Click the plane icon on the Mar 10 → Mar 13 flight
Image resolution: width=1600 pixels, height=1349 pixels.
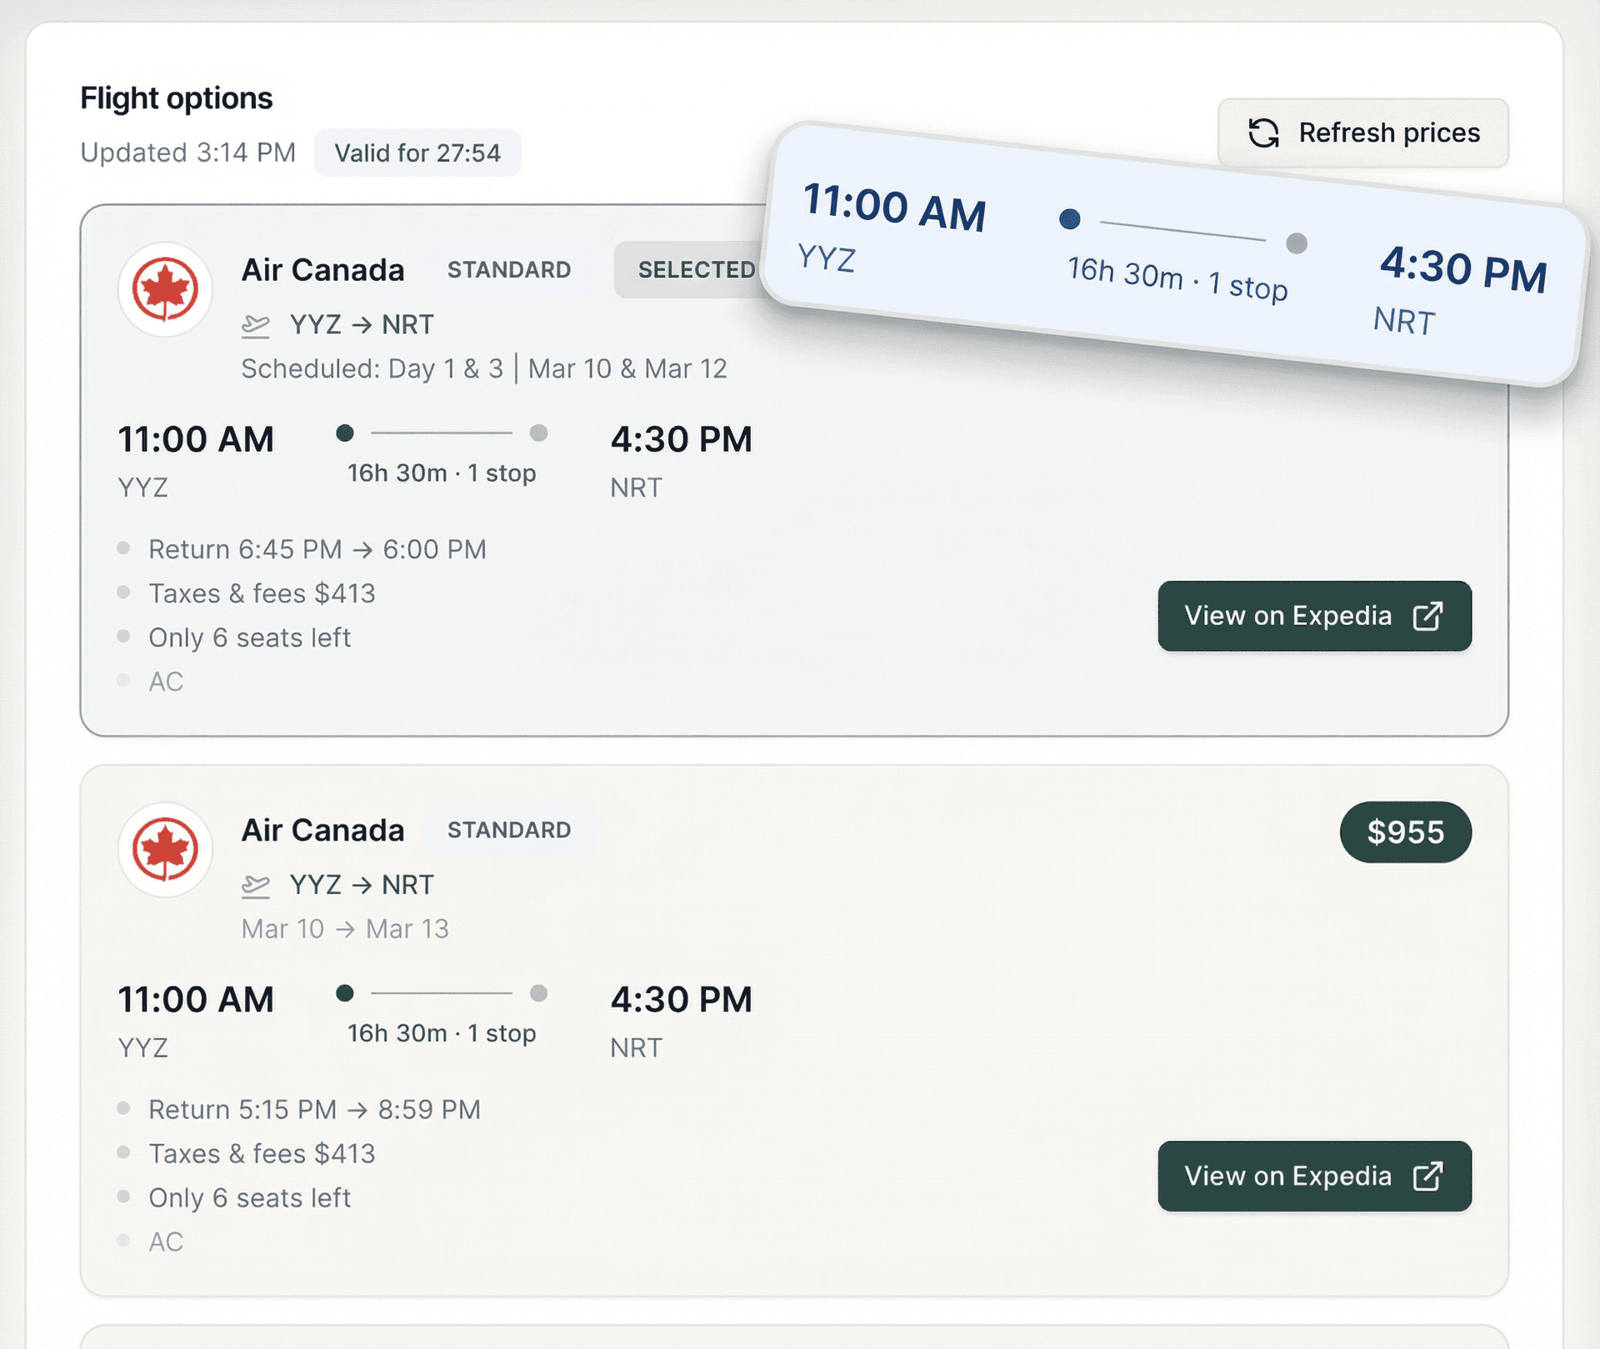pos(257,885)
